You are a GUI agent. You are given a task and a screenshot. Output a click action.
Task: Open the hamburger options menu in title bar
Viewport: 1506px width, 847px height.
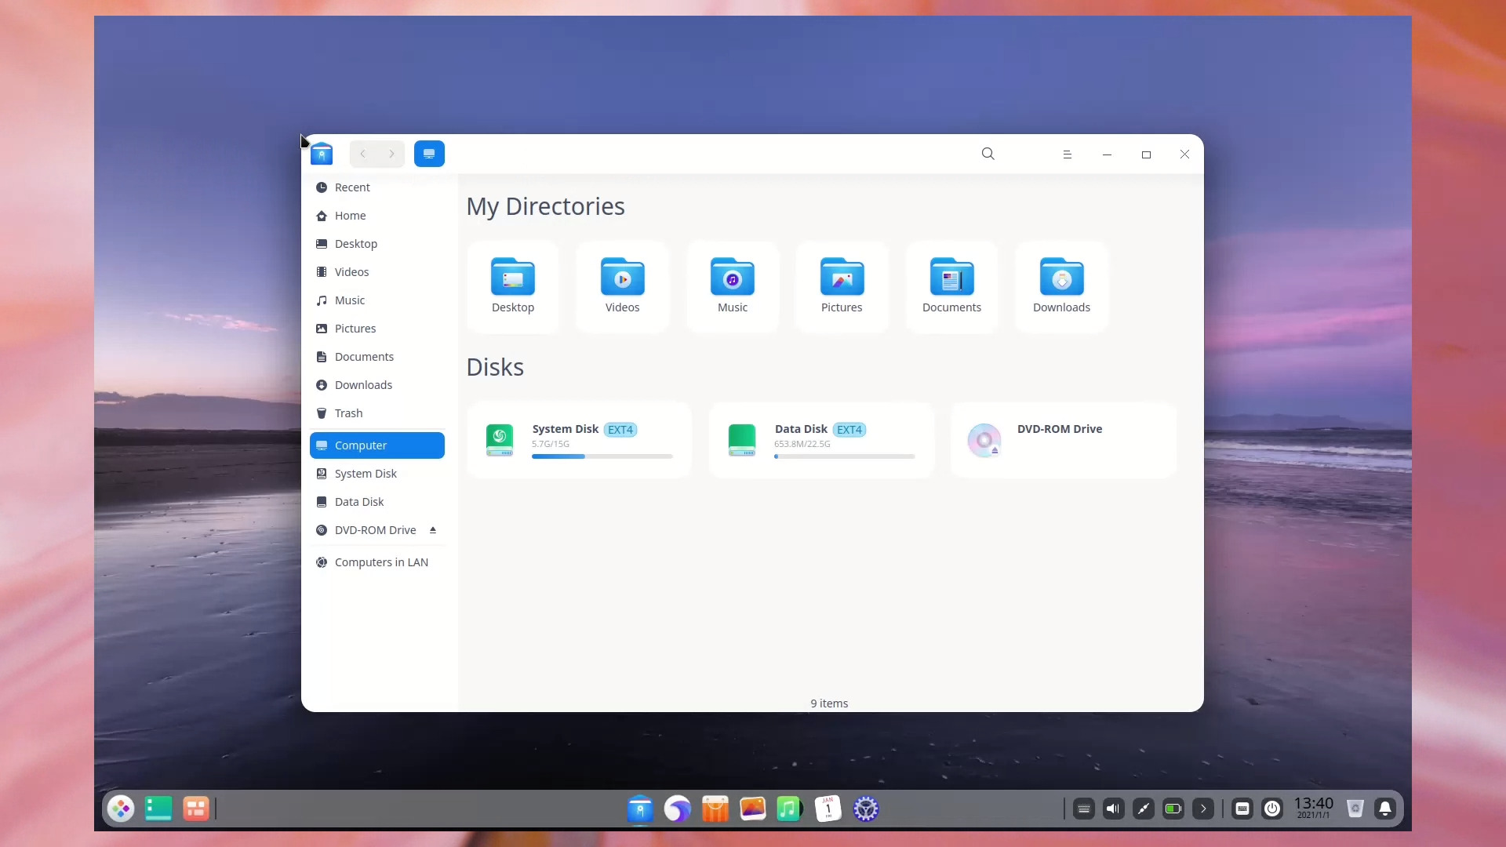point(1067,154)
